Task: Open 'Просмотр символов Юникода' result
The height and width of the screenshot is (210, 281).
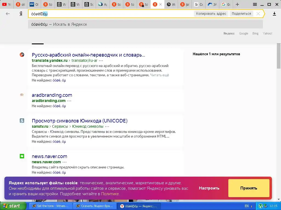Action: coord(80,121)
